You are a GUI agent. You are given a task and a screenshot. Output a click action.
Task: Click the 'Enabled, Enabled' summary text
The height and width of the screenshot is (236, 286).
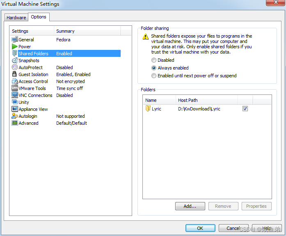73,74
